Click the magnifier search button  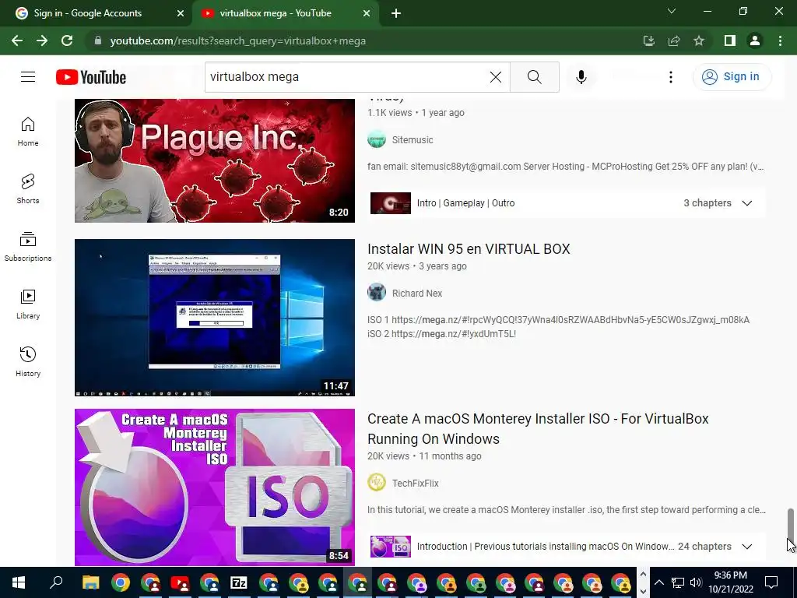coord(534,77)
